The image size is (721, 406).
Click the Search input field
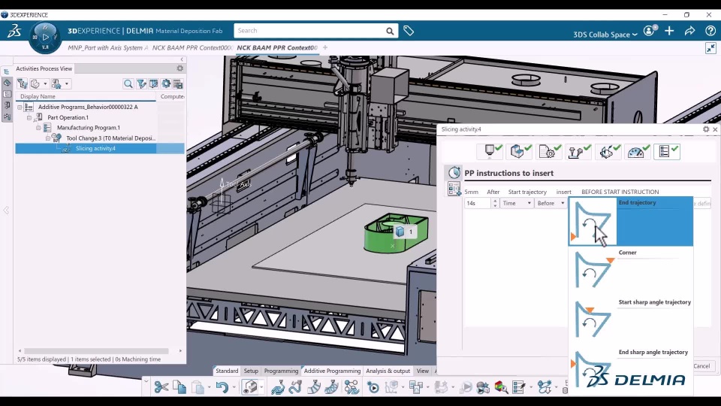[310, 31]
